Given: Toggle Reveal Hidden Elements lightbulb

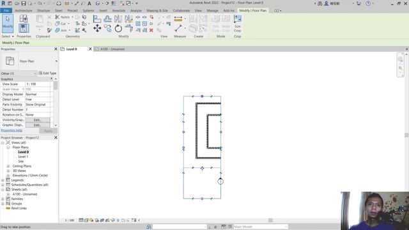Looking at the screenshot, I should click(x=118, y=220).
